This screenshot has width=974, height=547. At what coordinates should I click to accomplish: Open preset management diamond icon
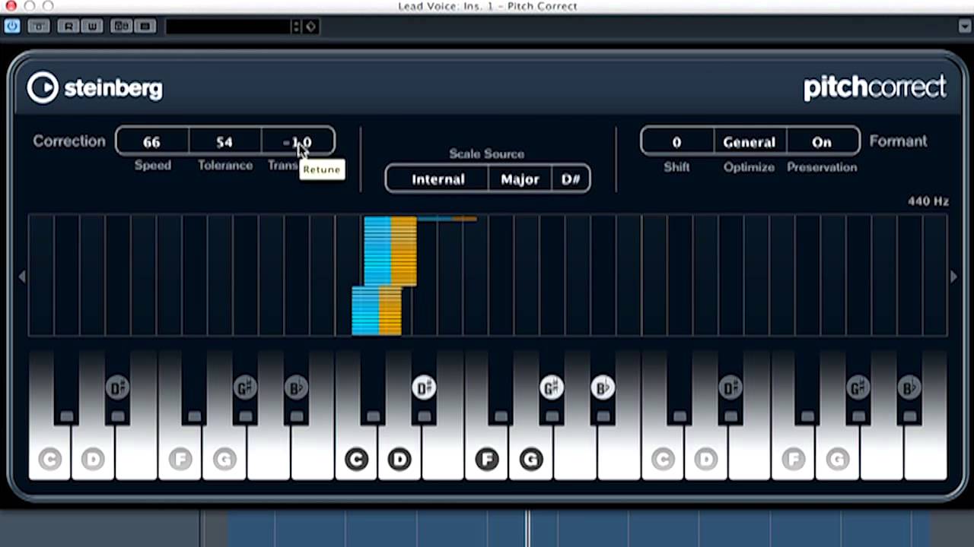[x=311, y=27]
